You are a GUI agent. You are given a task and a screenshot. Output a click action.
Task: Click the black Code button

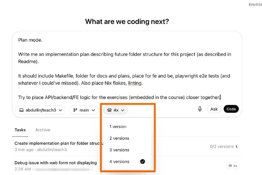[231, 109]
